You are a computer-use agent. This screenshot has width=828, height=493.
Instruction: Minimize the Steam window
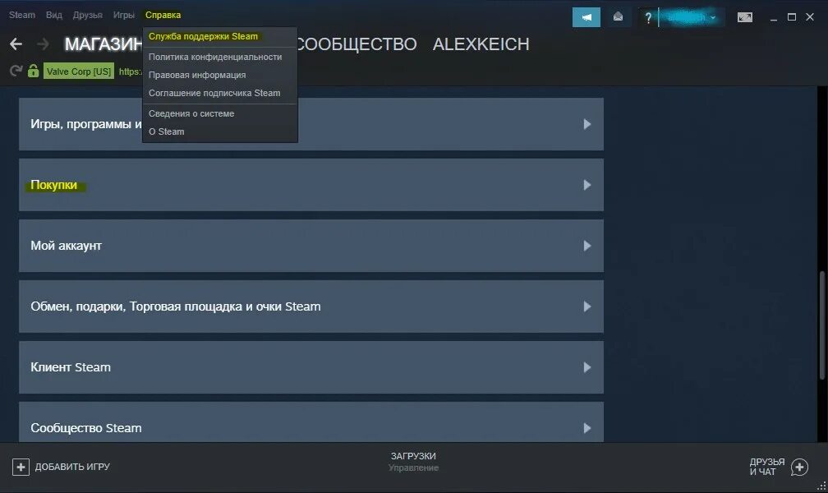click(x=774, y=18)
